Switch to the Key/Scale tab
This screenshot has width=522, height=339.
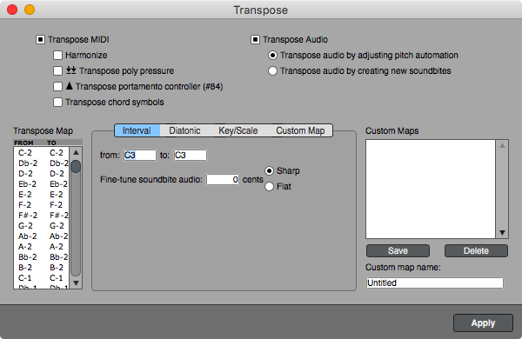(x=238, y=130)
